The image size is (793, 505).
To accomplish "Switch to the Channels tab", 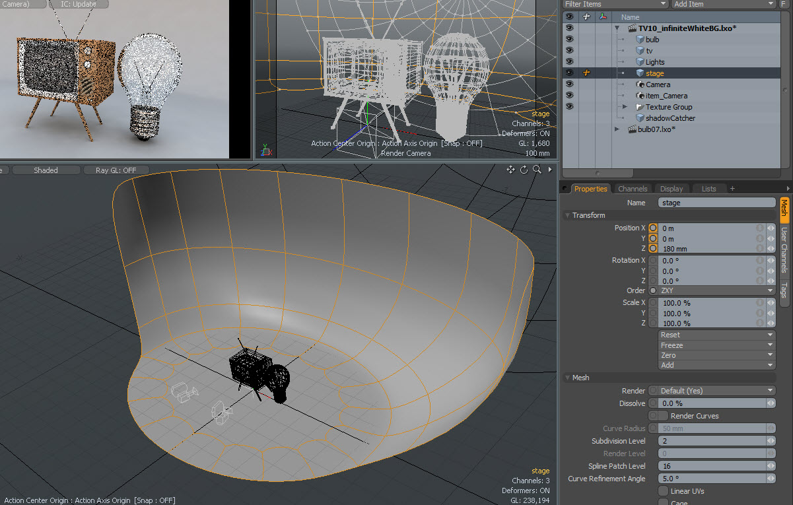I will tap(632, 189).
